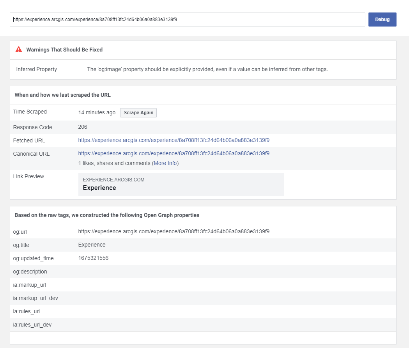Click the 'Based on the raw tags' heading
The height and width of the screenshot is (348, 409).
[107, 215]
